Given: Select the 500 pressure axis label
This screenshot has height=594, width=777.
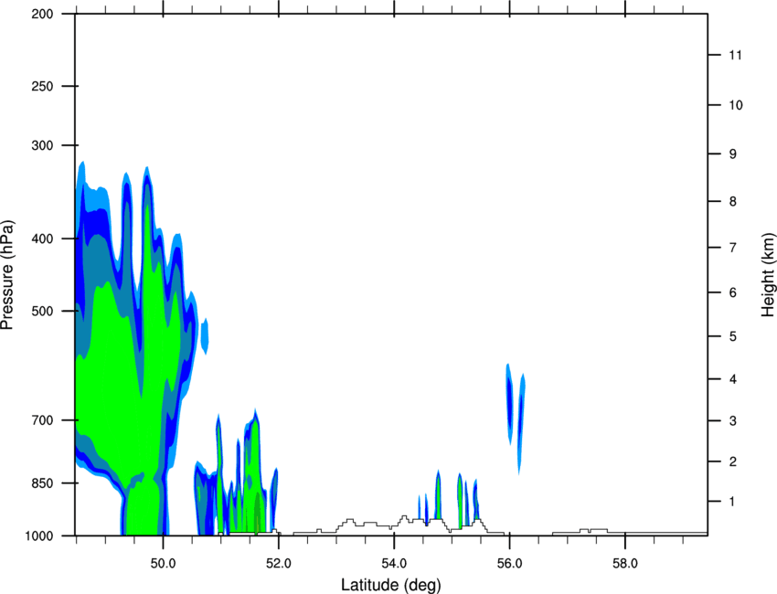Looking at the screenshot, I should [42, 311].
